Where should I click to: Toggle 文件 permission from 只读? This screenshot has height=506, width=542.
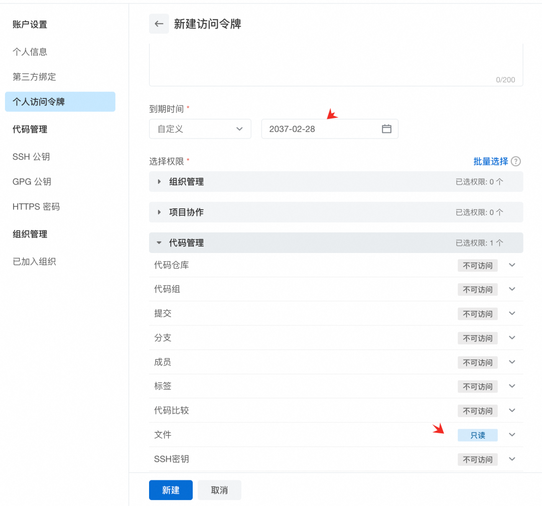click(x=477, y=435)
